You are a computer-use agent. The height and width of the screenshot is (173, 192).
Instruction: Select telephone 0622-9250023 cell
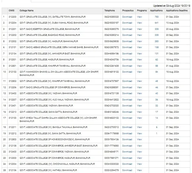pos(112,17)
